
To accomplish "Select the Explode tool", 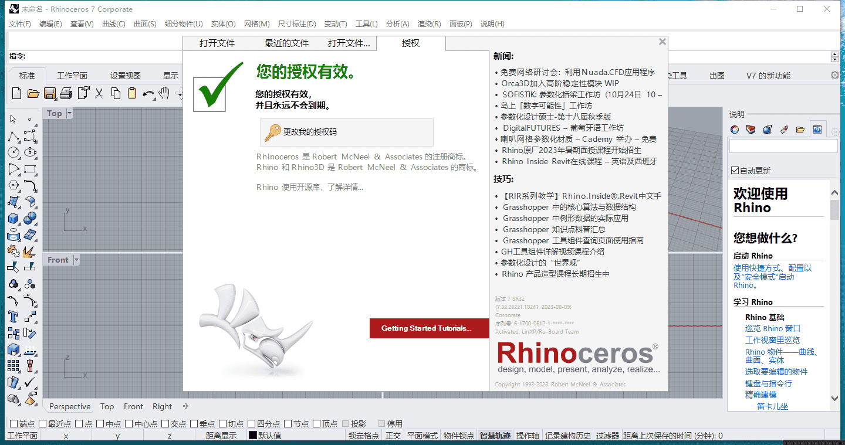I will point(30,251).
